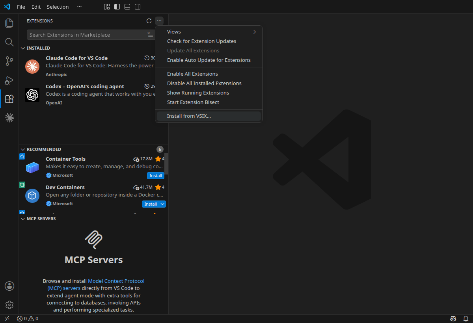473x323 pixels.
Task: Click the OpenAI publisher label
Action: 54,103
